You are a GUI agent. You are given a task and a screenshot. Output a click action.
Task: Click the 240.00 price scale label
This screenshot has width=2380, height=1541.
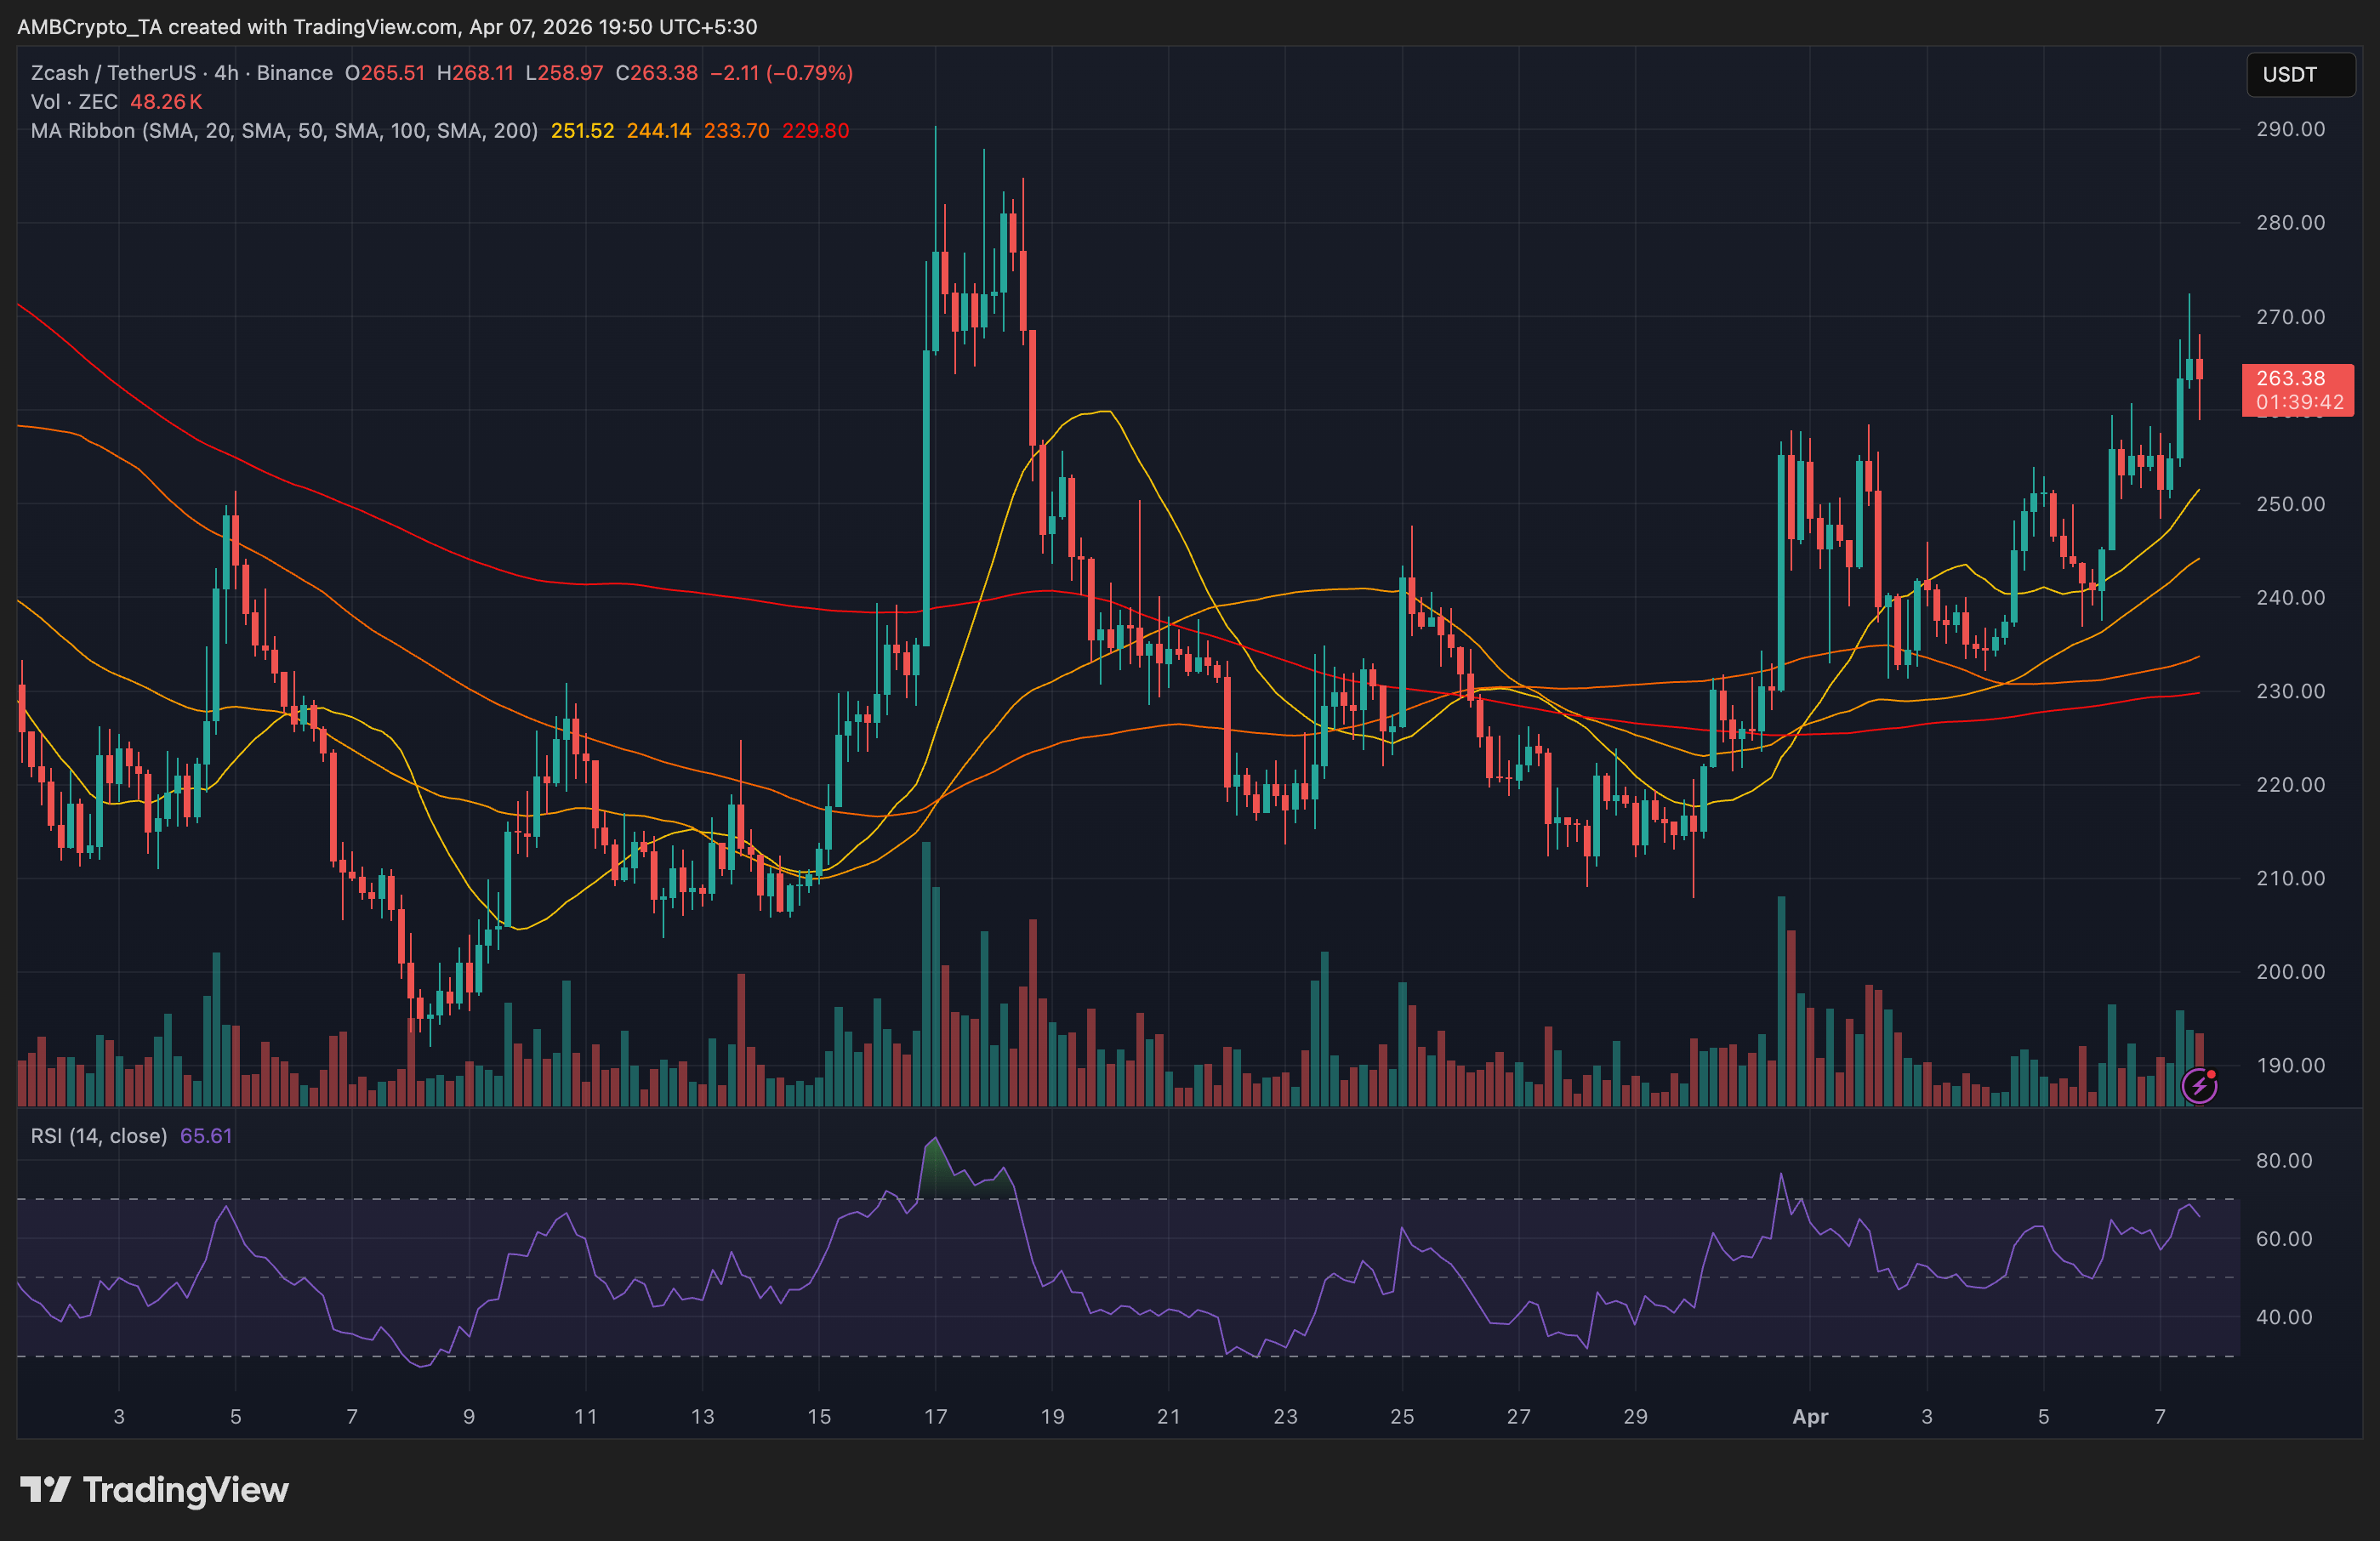point(2290,598)
